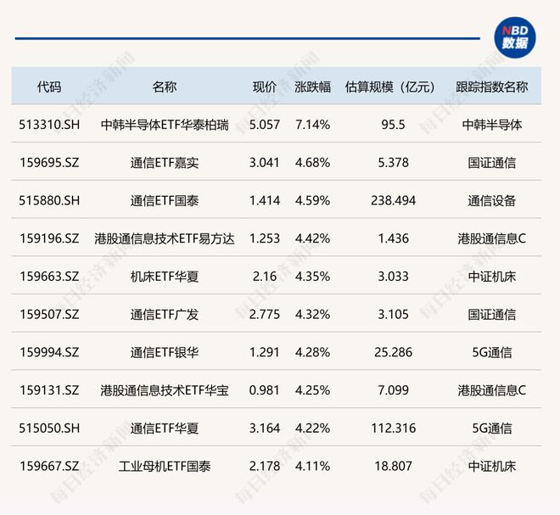Viewport: 560px width, 515px height.
Task: Select price value 2.16
Action: coord(265,277)
